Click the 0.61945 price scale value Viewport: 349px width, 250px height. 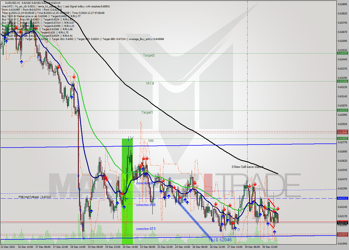tap(342, 243)
